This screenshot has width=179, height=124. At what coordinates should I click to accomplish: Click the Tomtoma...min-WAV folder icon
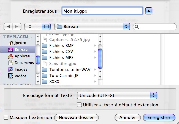[x=45, y=70]
